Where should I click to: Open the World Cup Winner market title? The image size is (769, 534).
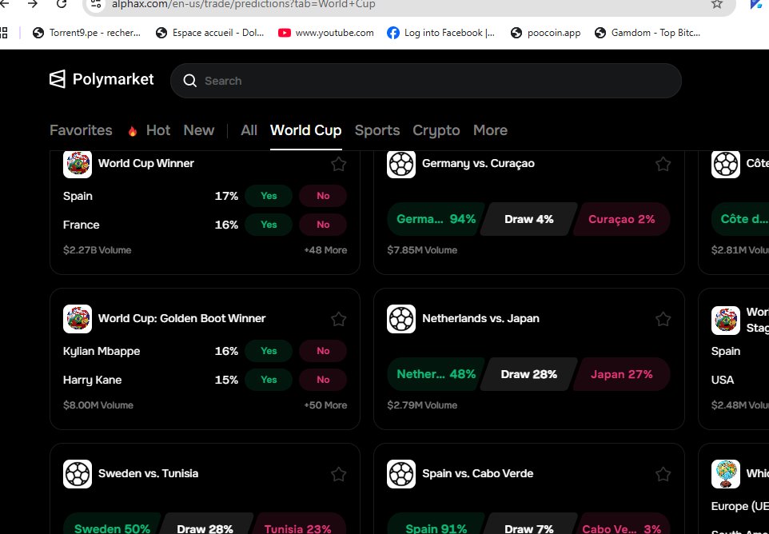[x=146, y=163]
